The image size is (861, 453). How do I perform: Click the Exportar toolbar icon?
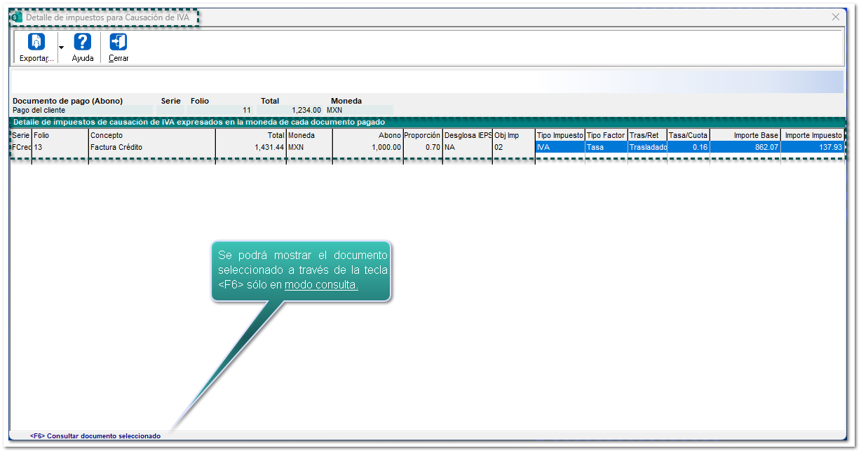tap(36, 43)
